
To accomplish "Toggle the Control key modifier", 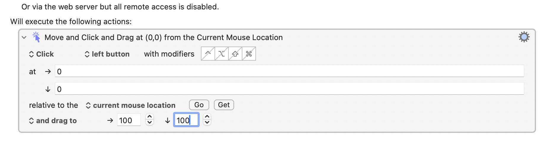I will (x=208, y=54).
